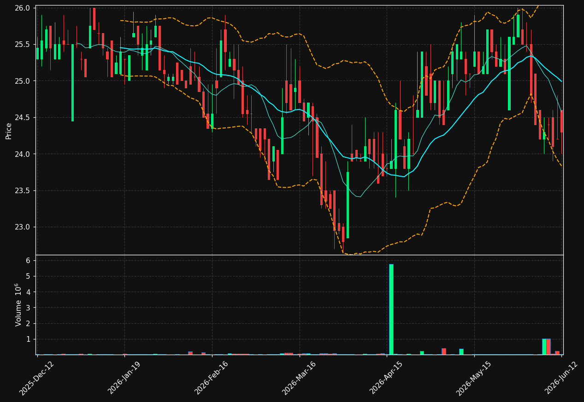Click the 23.0 price axis label
584x402 pixels.
pos(23,227)
